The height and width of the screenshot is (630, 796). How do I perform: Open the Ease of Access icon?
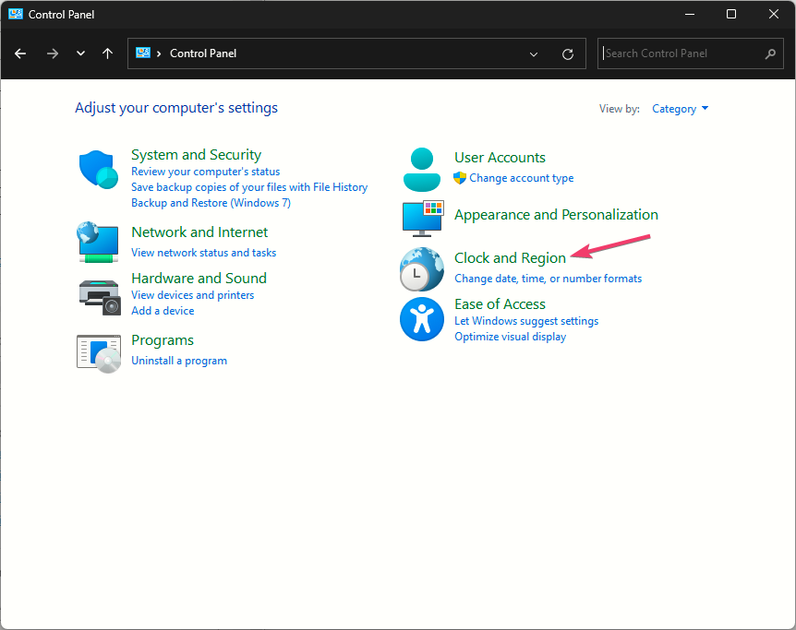422,319
